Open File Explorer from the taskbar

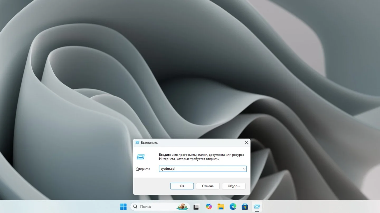tap(221, 207)
